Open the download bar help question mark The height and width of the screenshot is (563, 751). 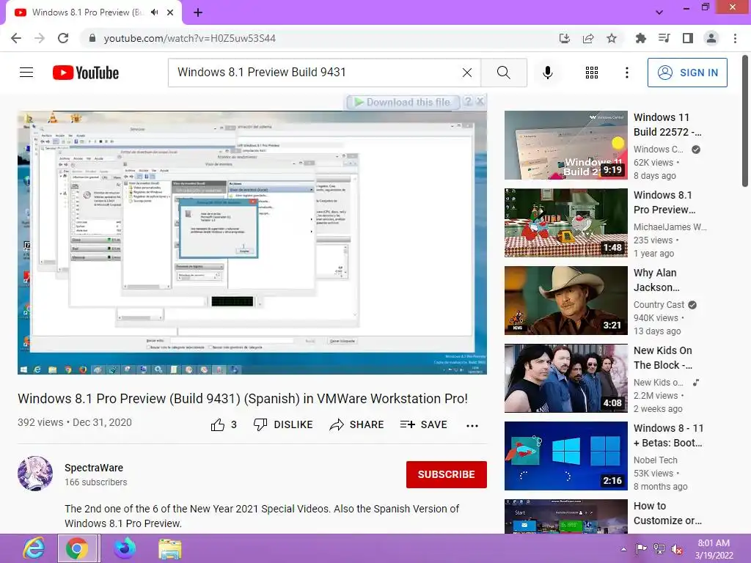pyautogui.click(x=468, y=101)
